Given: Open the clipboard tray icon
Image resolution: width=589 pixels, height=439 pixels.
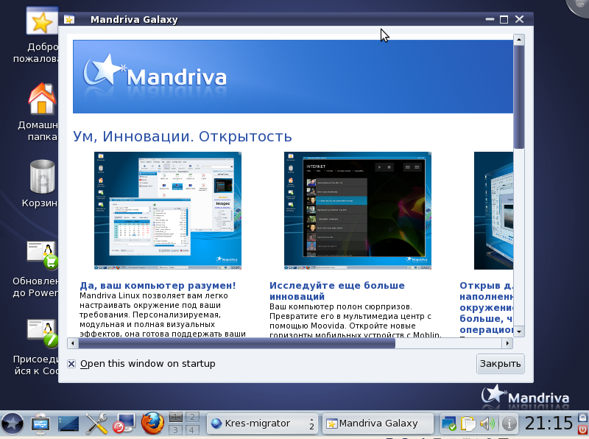Looking at the screenshot, I should (x=468, y=424).
